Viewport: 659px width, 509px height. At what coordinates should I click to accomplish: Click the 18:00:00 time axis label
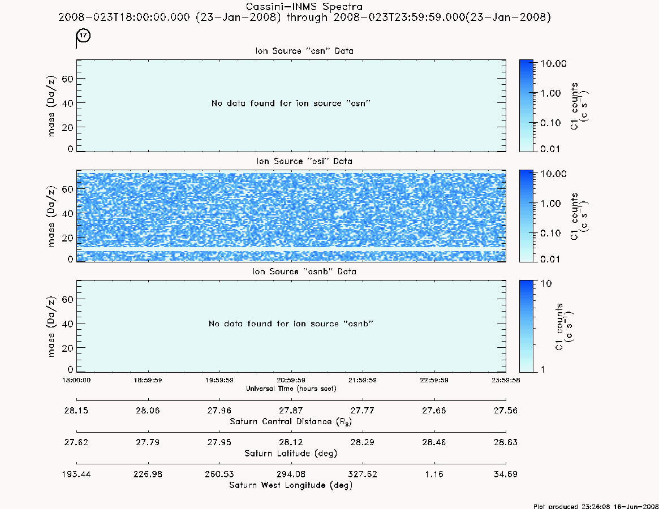76,380
